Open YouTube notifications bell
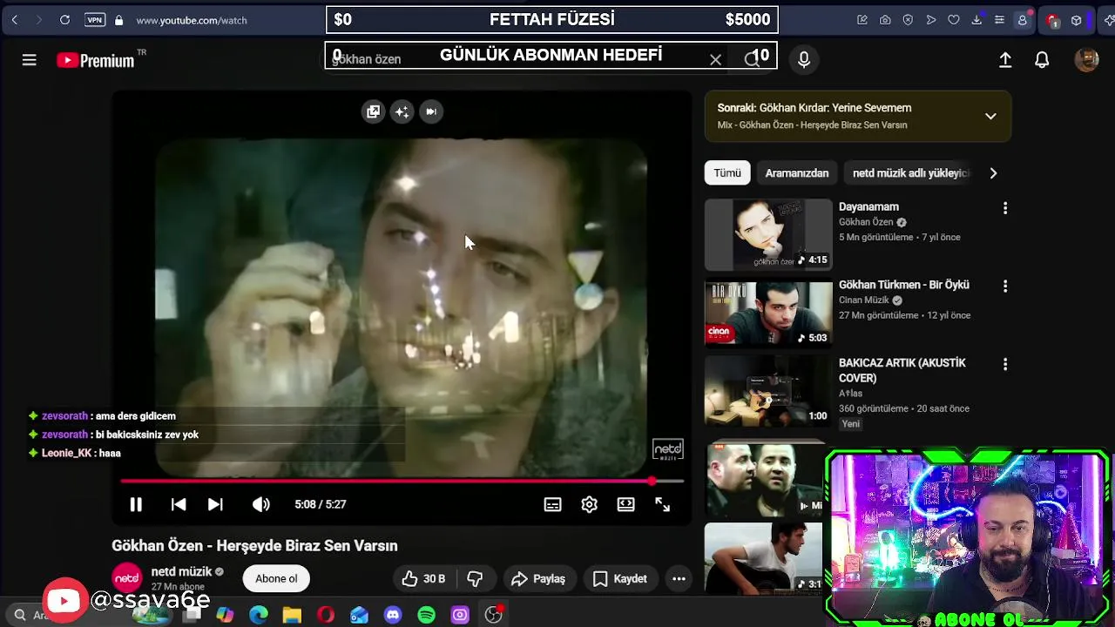This screenshot has width=1115, height=627. pos(1042,59)
